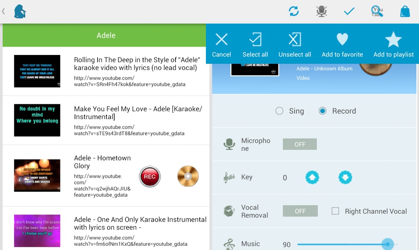Toggle the Vocal Removal OFF switch
The height and width of the screenshot is (250, 419).
pos(300,211)
